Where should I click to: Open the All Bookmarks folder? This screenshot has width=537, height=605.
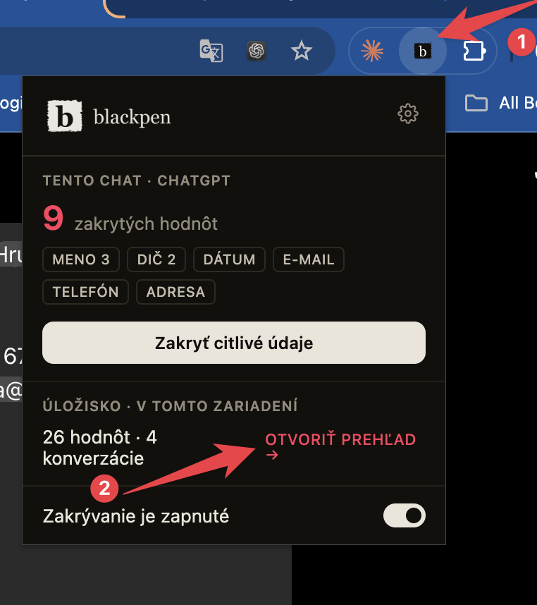(x=501, y=103)
